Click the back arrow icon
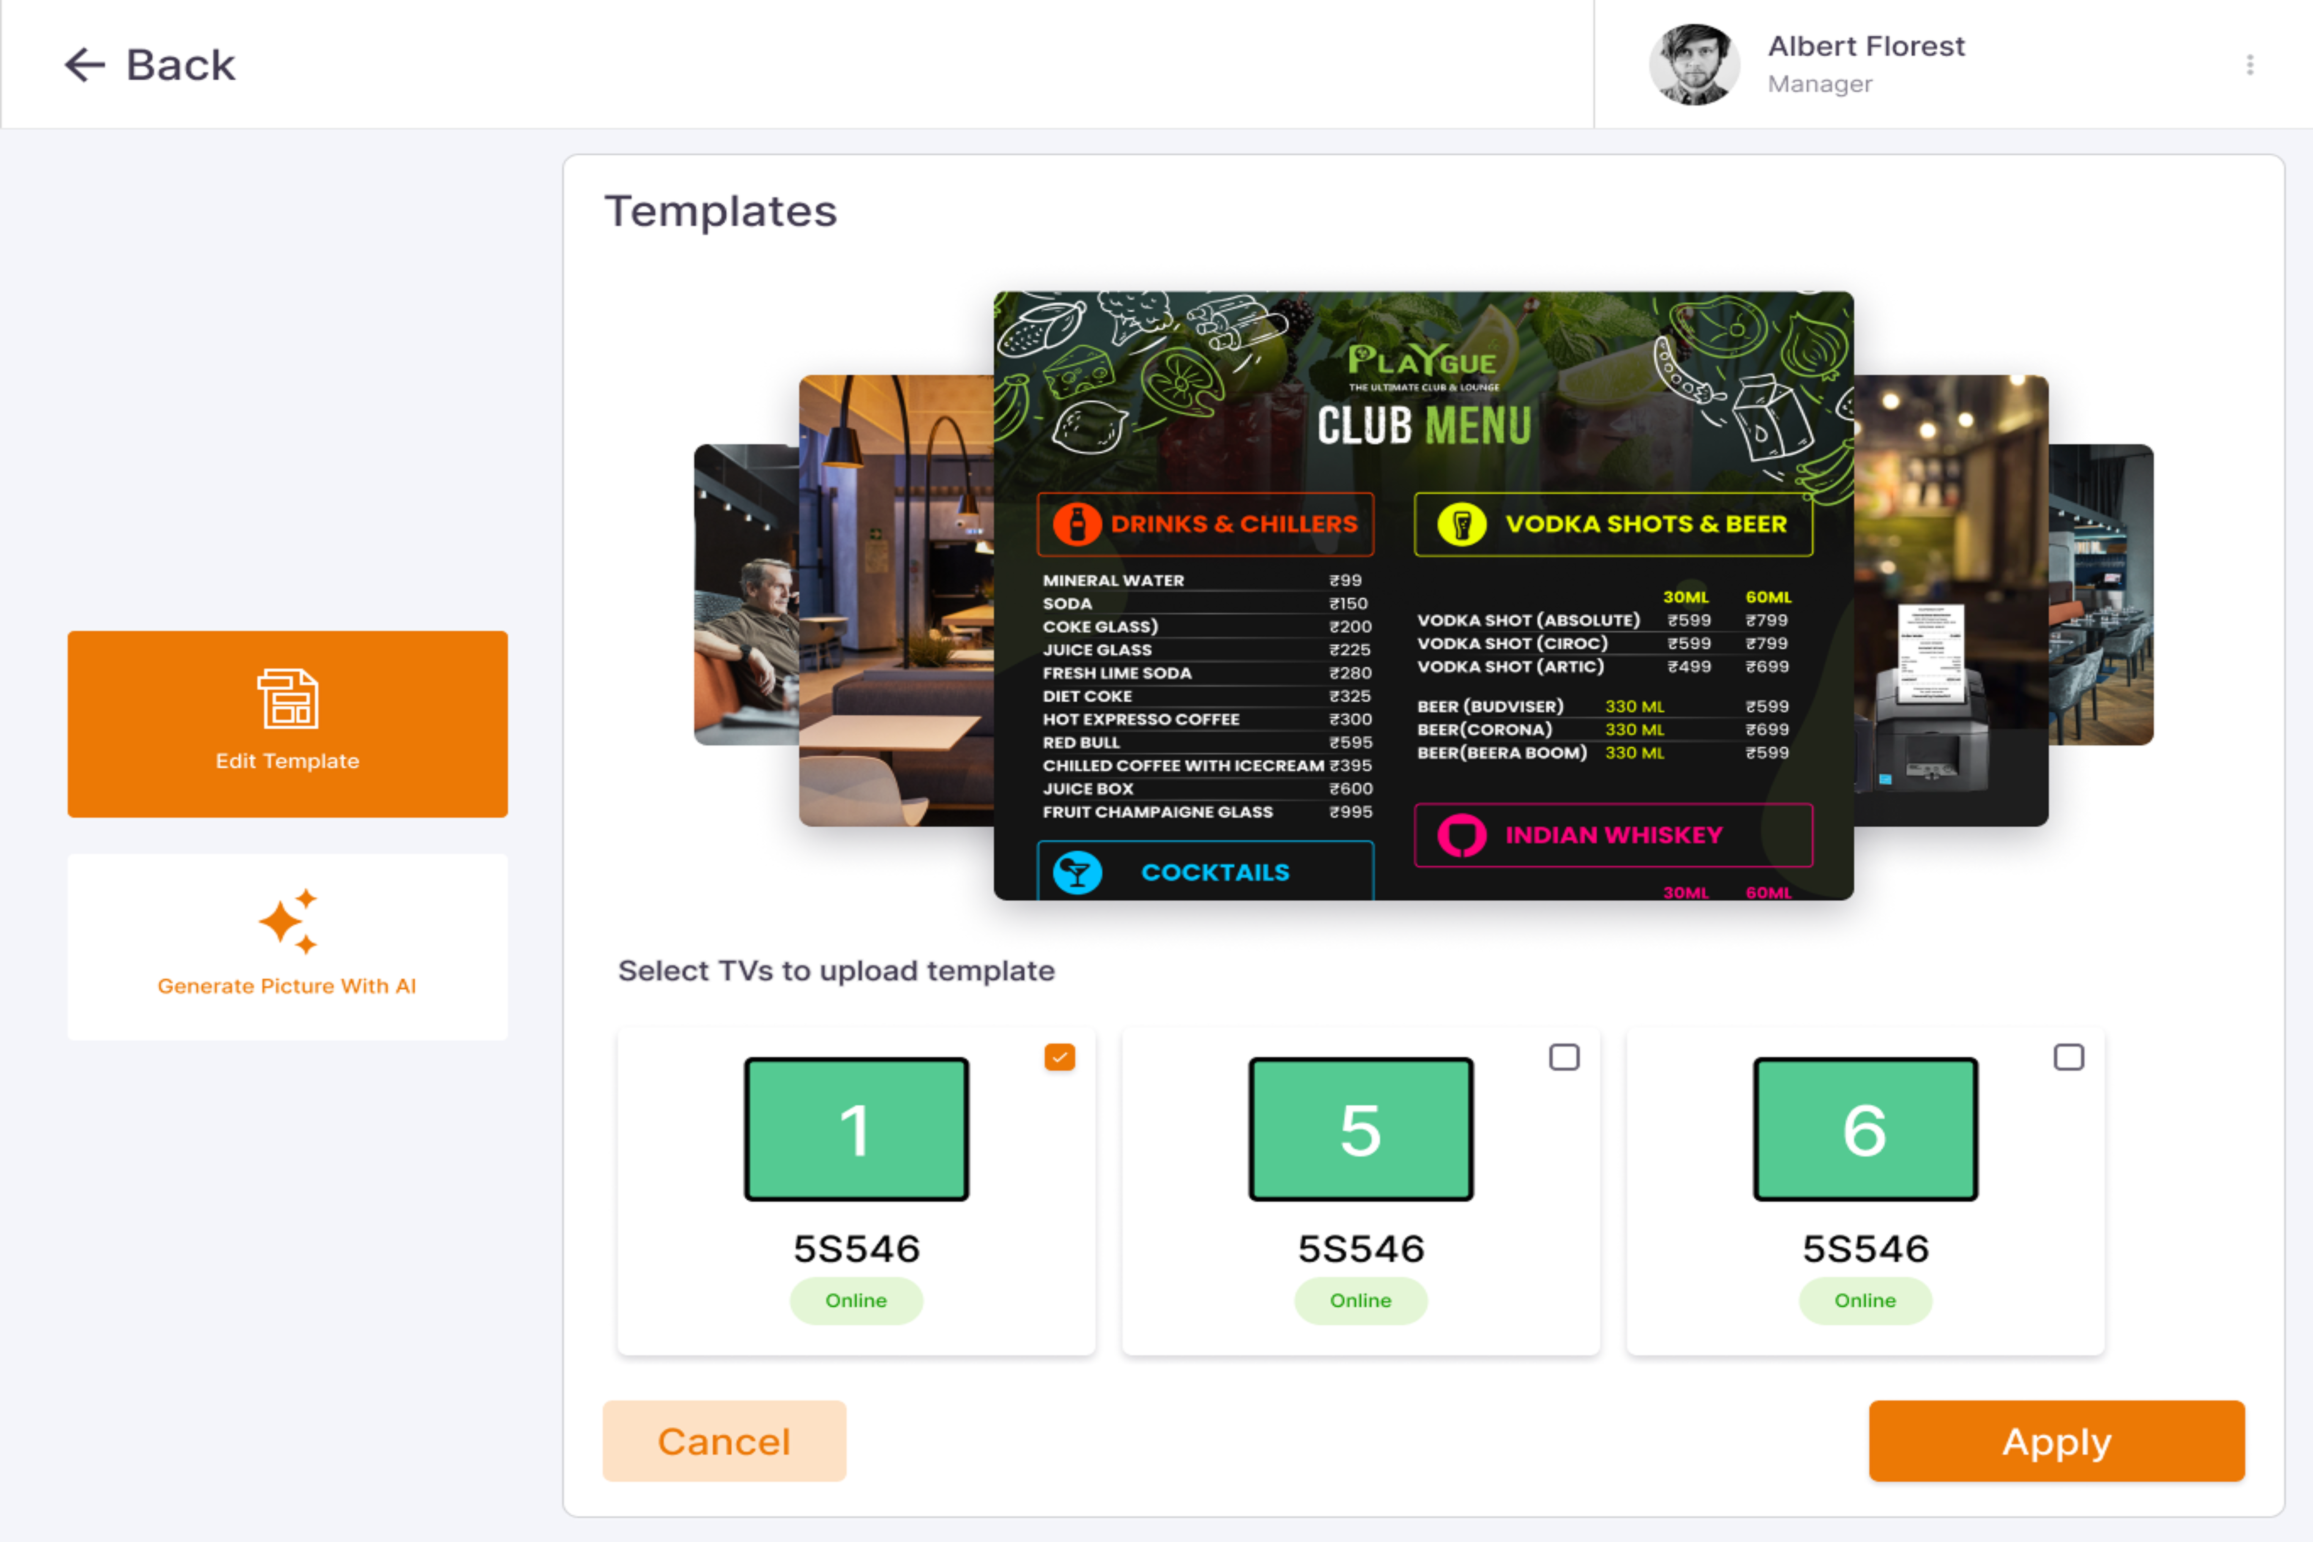The height and width of the screenshot is (1542, 2313). coord(85,65)
